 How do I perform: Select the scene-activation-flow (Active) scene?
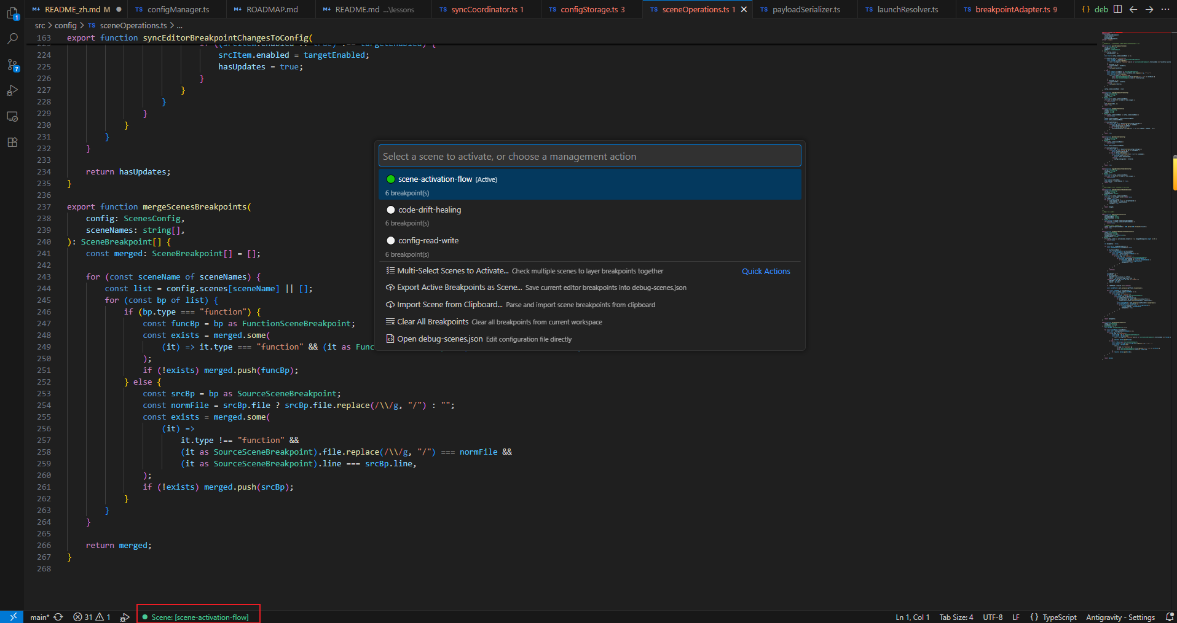[590, 184]
